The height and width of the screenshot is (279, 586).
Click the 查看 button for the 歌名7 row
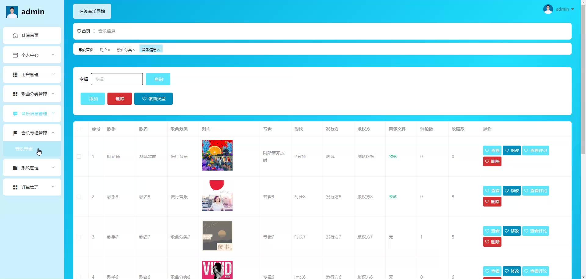pyautogui.click(x=492, y=231)
